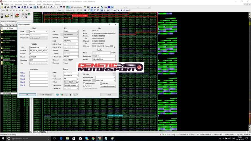Toggle the User tag checkbox

click(x=101, y=83)
